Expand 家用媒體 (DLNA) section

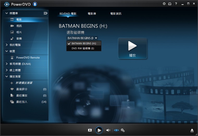coord(7,64)
